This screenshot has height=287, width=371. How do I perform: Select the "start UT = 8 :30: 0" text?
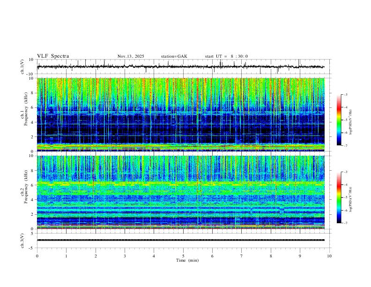(x=226, y=56)
